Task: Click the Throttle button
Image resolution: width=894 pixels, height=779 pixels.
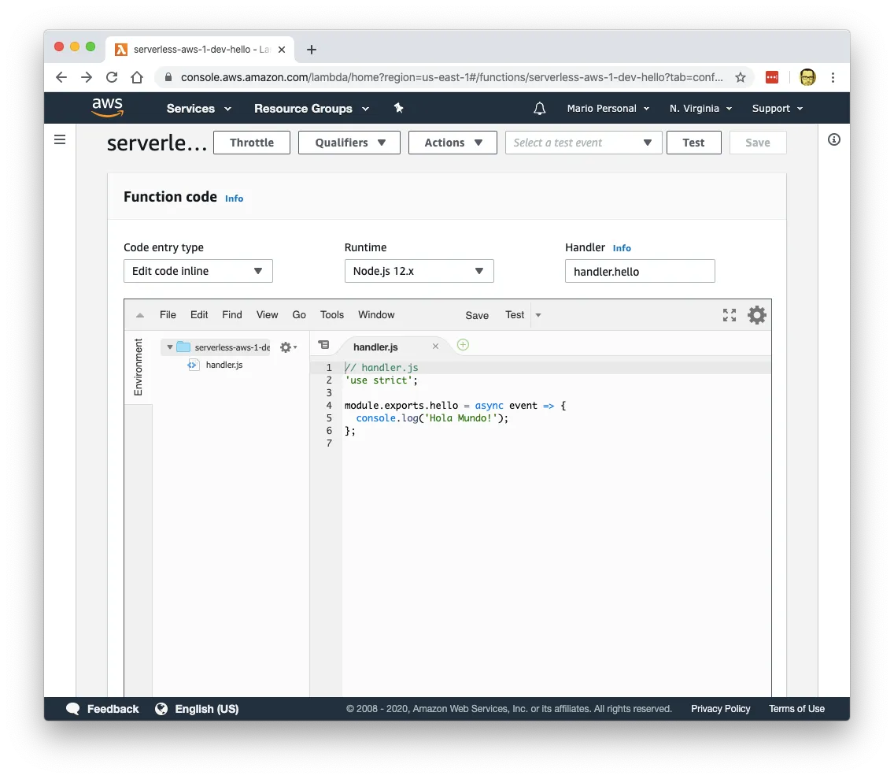Action: click(x=252, y=143)
